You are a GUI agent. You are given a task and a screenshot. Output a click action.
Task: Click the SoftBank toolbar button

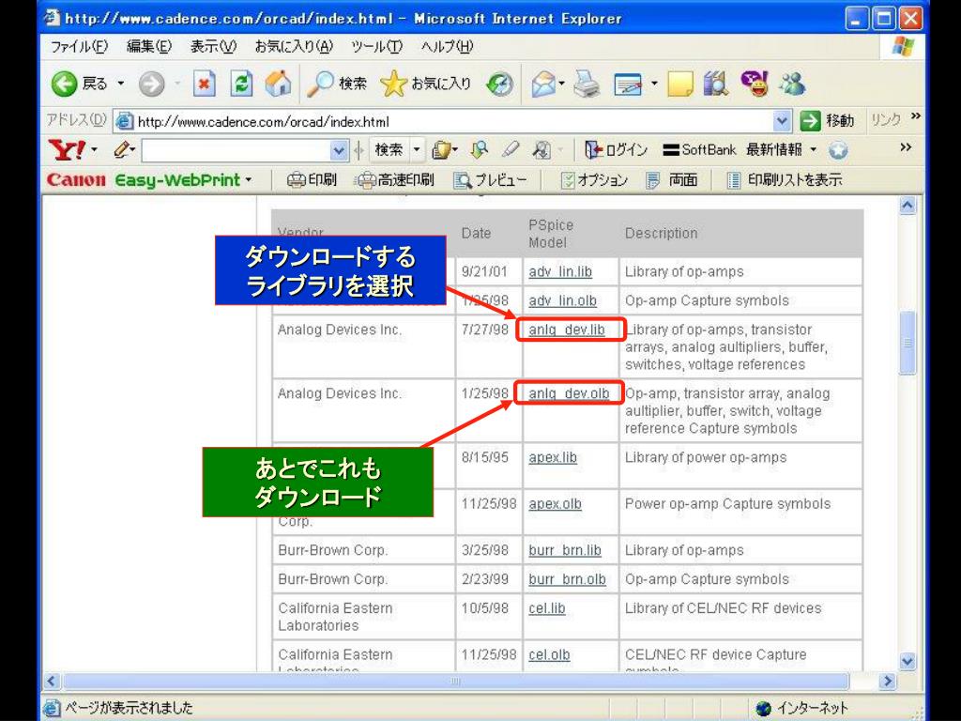click(x=699, y=149)
